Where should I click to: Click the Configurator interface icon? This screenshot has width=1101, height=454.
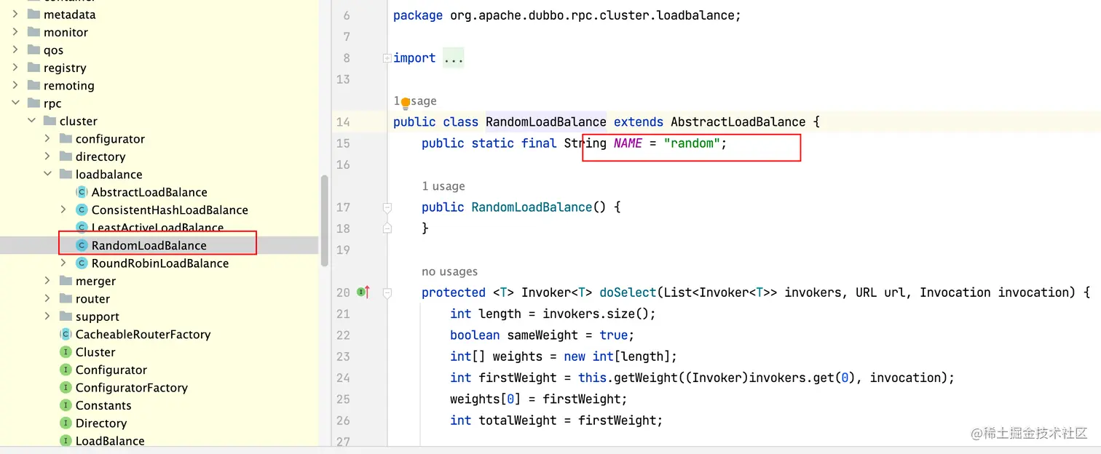click(x=66, y=370)
